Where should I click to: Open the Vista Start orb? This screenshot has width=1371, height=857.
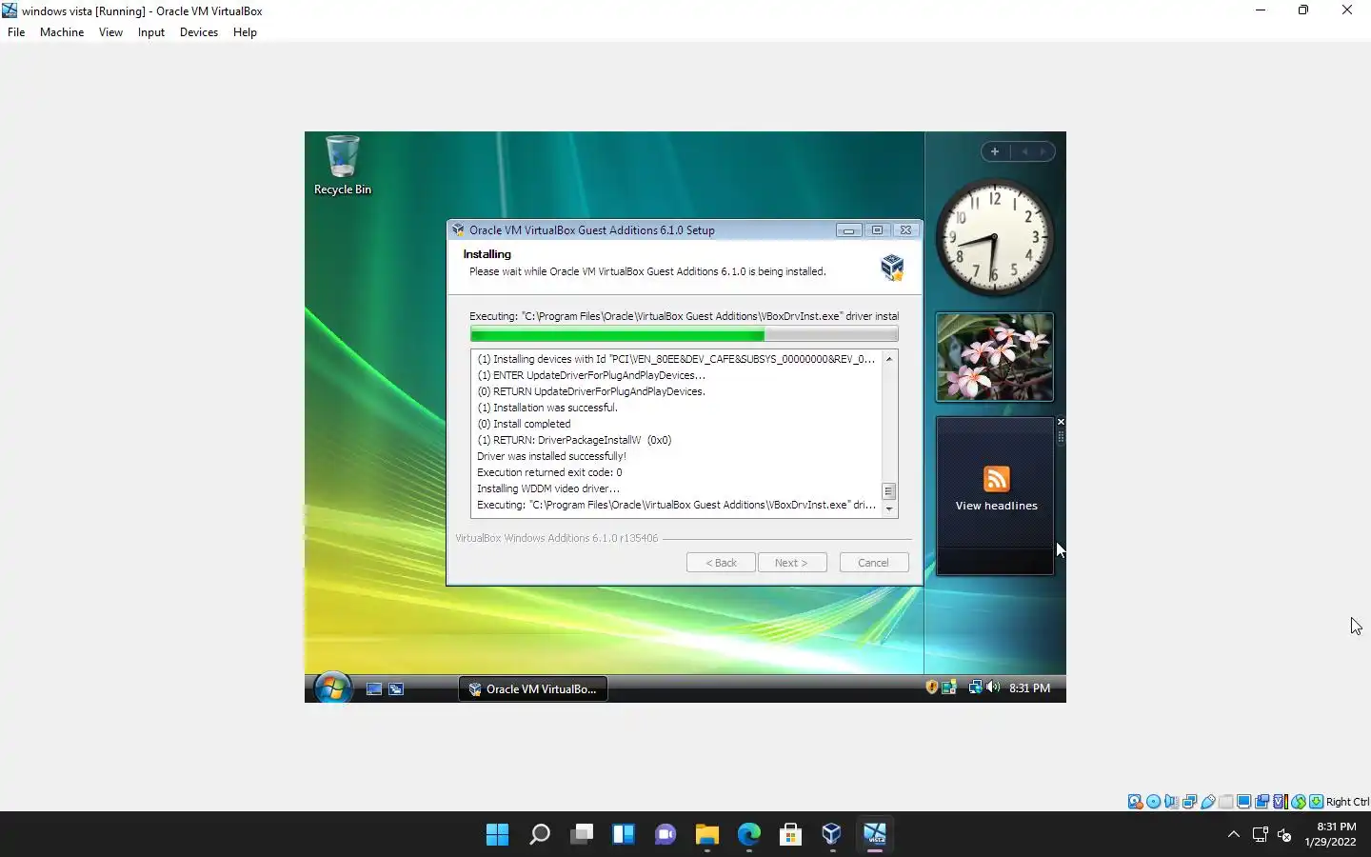pyautogui.click(x=332, y=687)
